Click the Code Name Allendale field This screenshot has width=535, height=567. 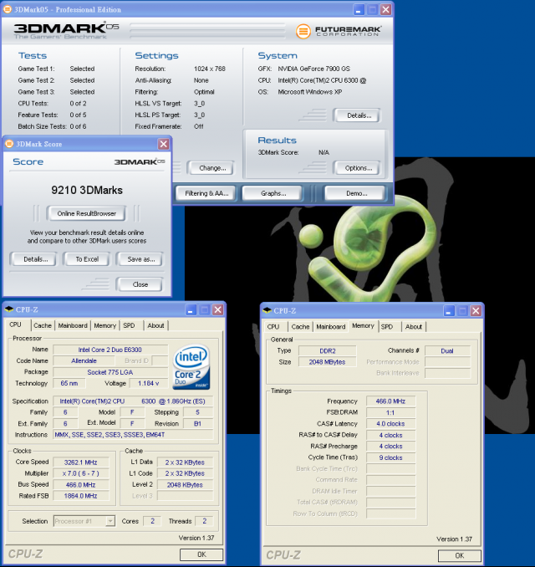click(84, 361)
